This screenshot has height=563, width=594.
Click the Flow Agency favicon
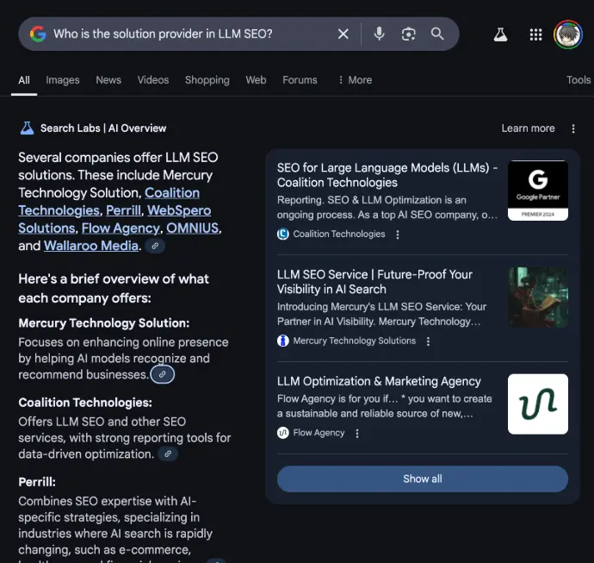tap(283, 433)
